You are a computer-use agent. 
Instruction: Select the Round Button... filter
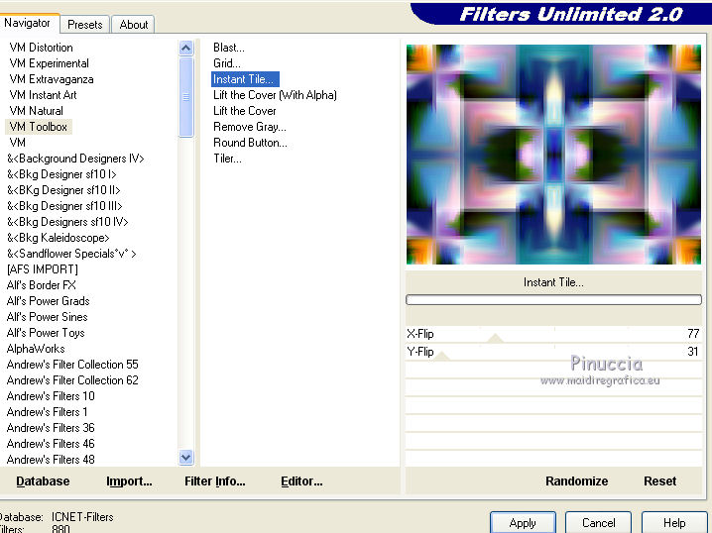[250, 143]
